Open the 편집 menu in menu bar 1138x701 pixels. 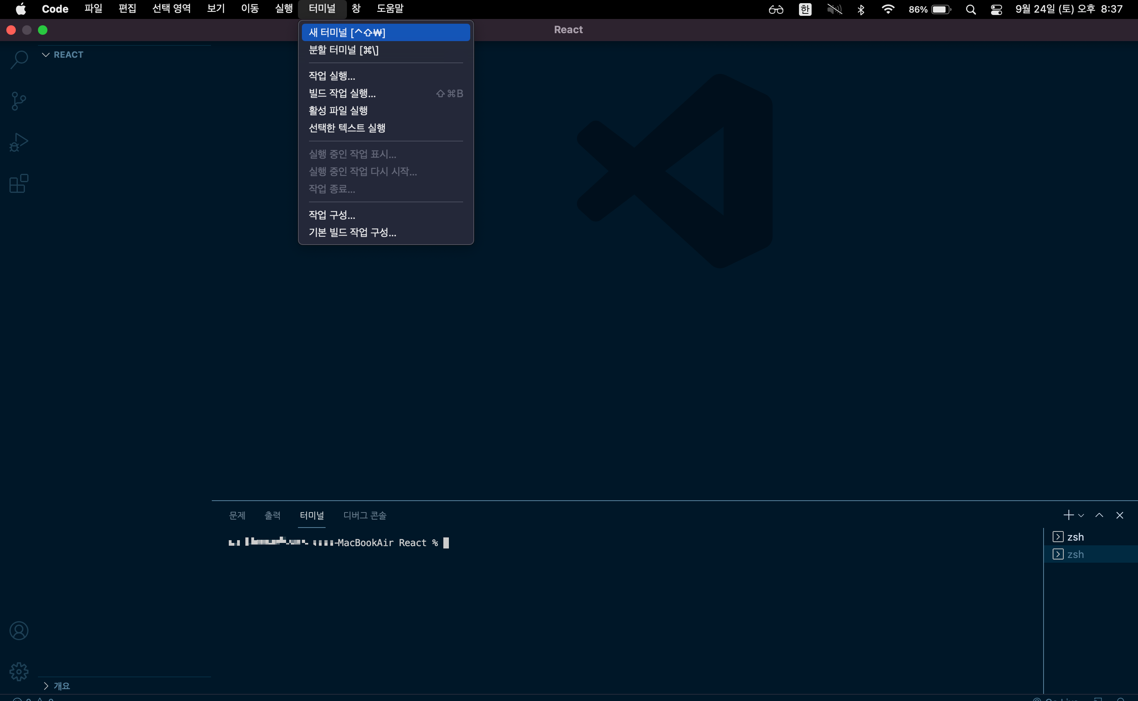tap(127, 9)
